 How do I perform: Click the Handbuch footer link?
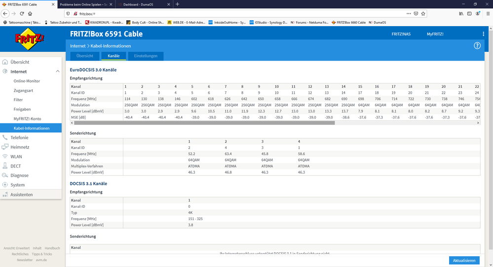coord(52,248)
